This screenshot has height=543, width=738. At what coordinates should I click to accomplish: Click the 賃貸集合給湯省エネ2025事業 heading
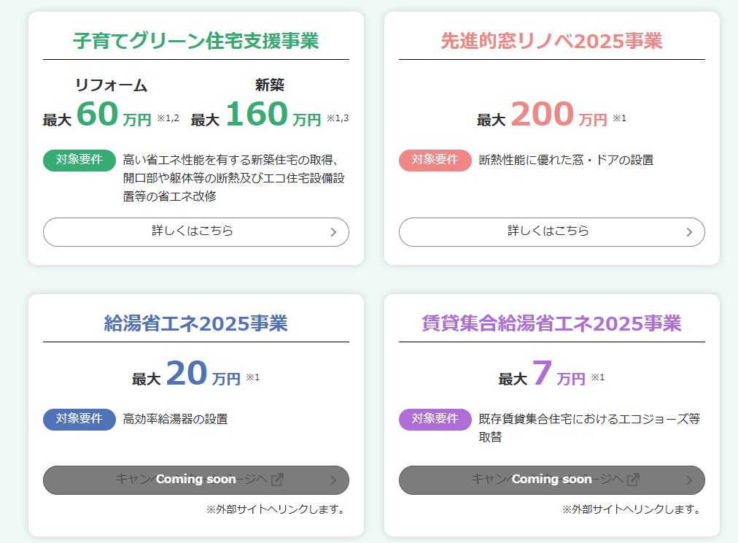click(551, 323)
